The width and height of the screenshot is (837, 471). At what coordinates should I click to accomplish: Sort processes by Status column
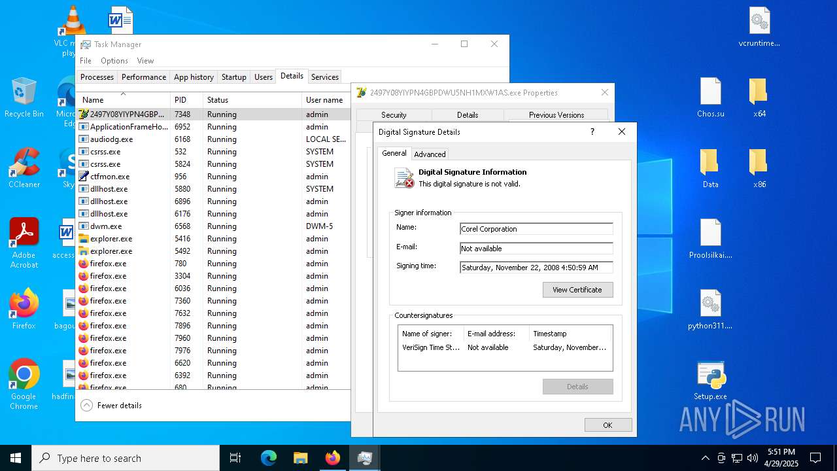click(252, 100)
